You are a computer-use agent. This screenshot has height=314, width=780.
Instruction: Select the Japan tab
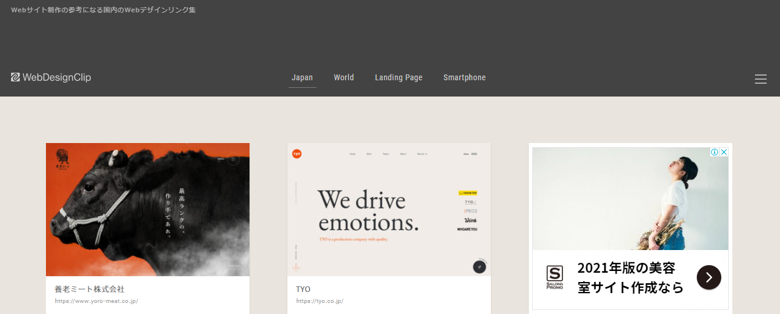point(302,77)
